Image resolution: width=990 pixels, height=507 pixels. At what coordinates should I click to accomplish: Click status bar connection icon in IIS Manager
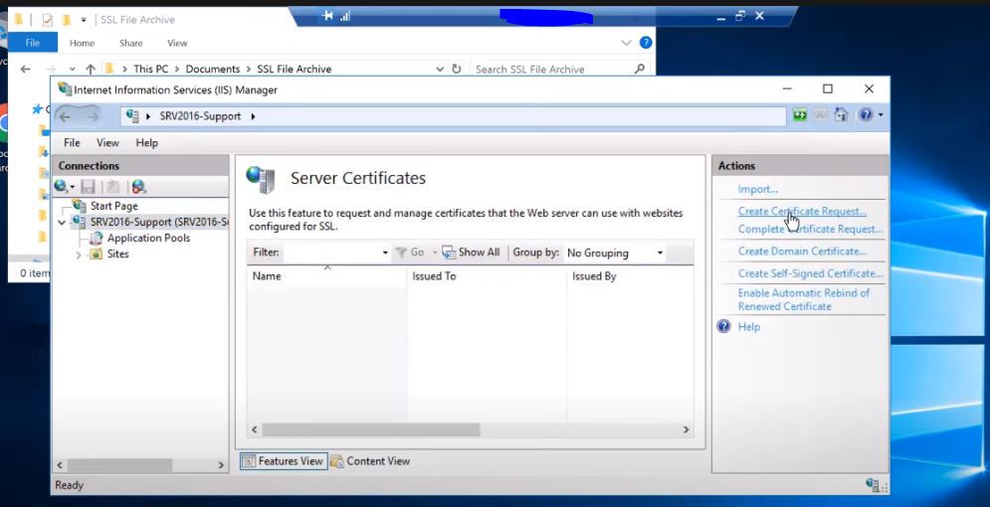pos(874,485)
